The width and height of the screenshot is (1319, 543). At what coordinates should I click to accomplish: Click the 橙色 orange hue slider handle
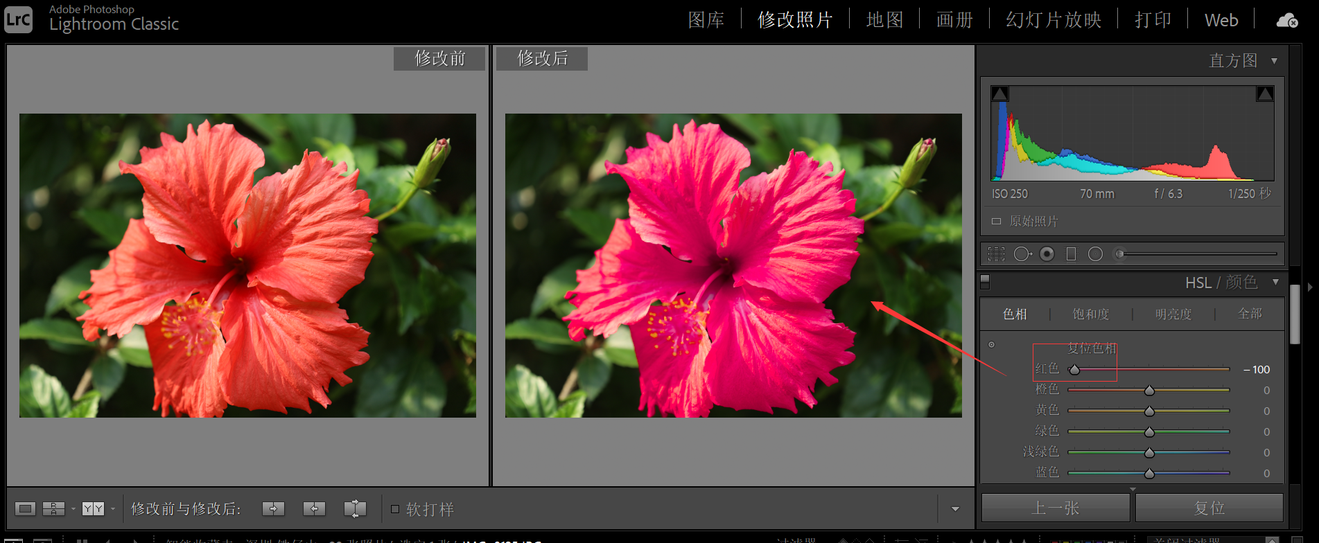pyautogui.click(x=1149, y=391)
